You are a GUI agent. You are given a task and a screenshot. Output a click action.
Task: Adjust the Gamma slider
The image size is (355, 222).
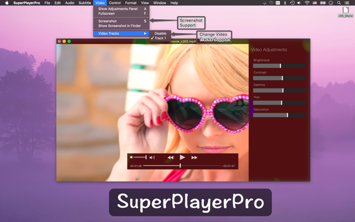coord(279,91)
